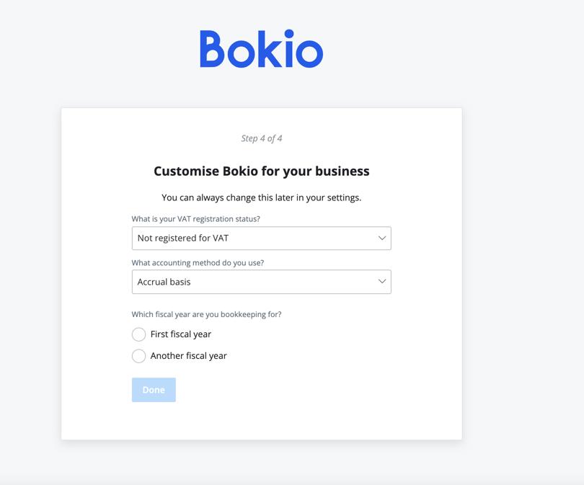Select the 'Another fiscal year' radio button
The width and height of the screenshot is (584, 485).
pos(138,355)
